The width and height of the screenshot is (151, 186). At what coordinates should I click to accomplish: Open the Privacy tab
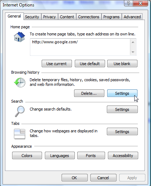[x=50, y=17]
